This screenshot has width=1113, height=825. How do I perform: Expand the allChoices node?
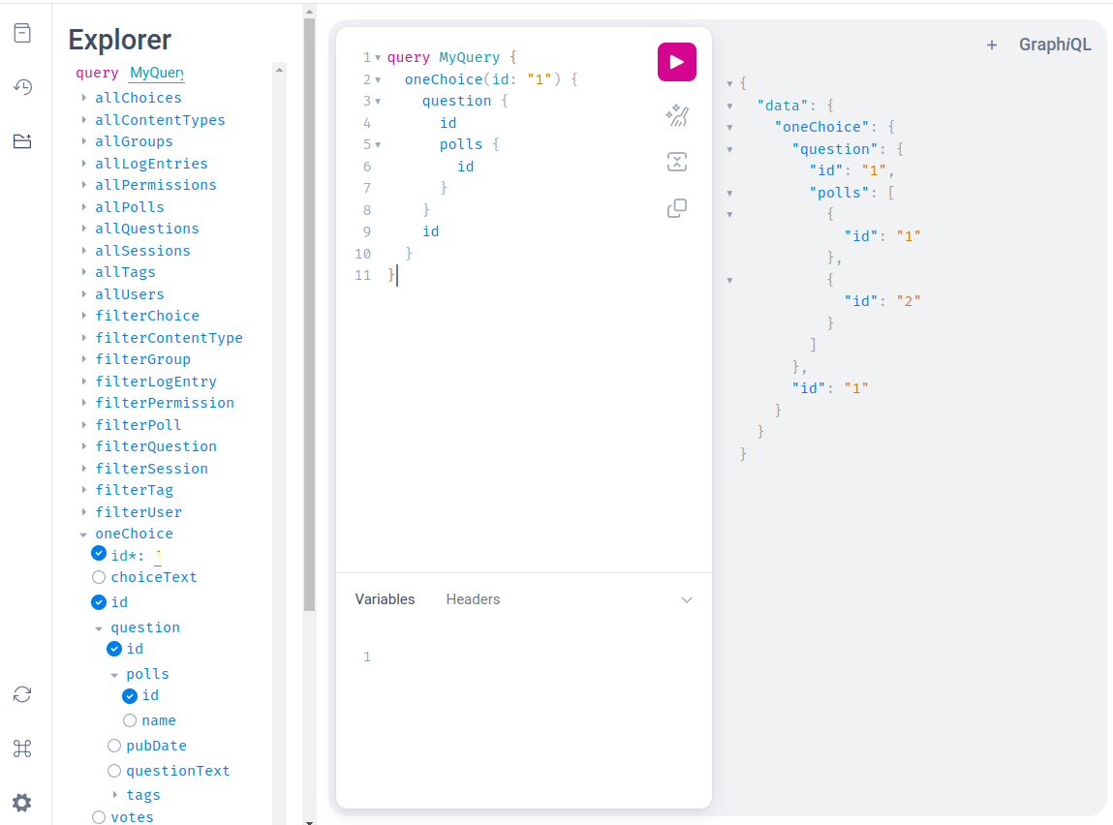coord(83,98)
